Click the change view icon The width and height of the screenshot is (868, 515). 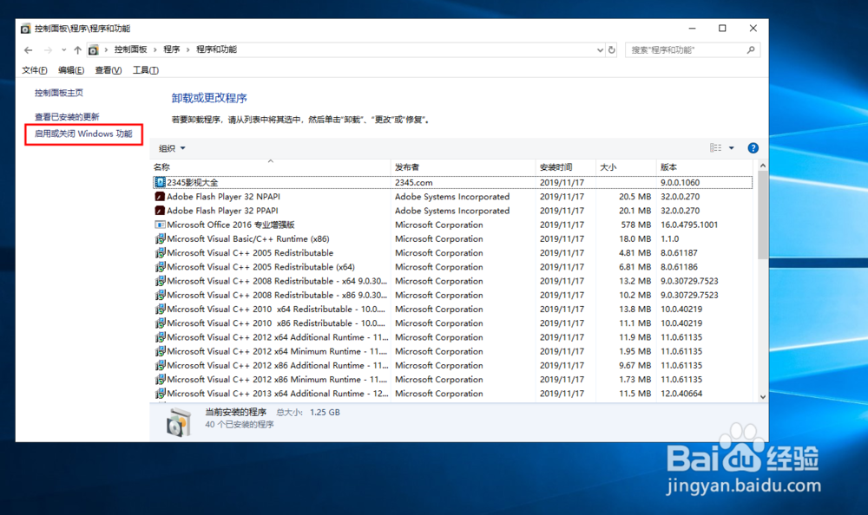click(x=716, y=147)
